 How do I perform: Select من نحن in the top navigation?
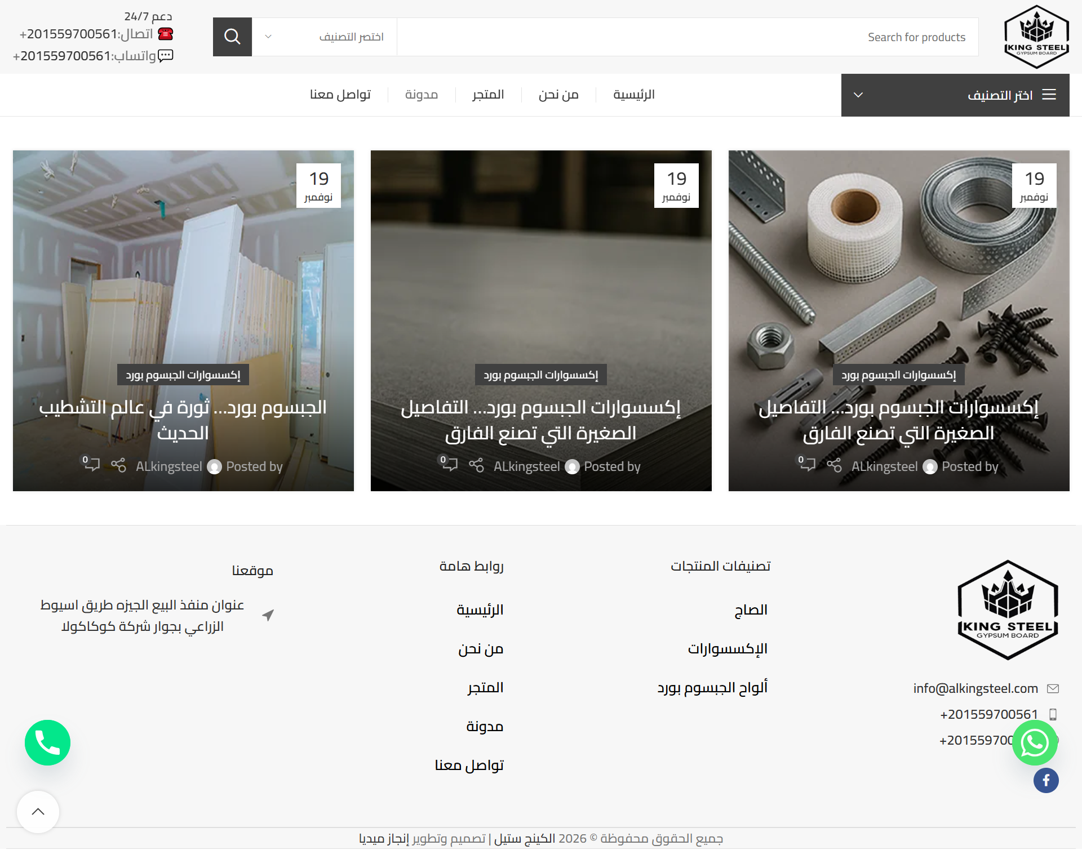558,95
